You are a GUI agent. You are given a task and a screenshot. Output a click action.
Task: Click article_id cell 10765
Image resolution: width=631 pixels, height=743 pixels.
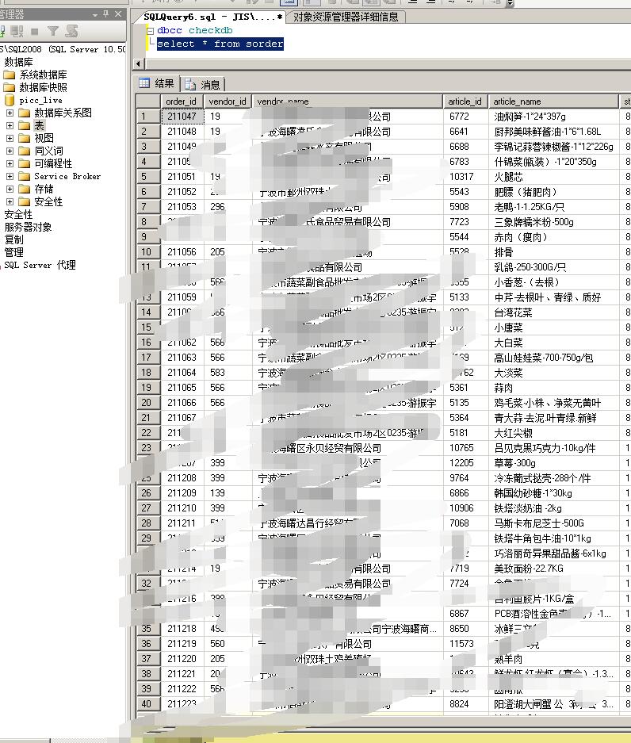pos(465,448)
